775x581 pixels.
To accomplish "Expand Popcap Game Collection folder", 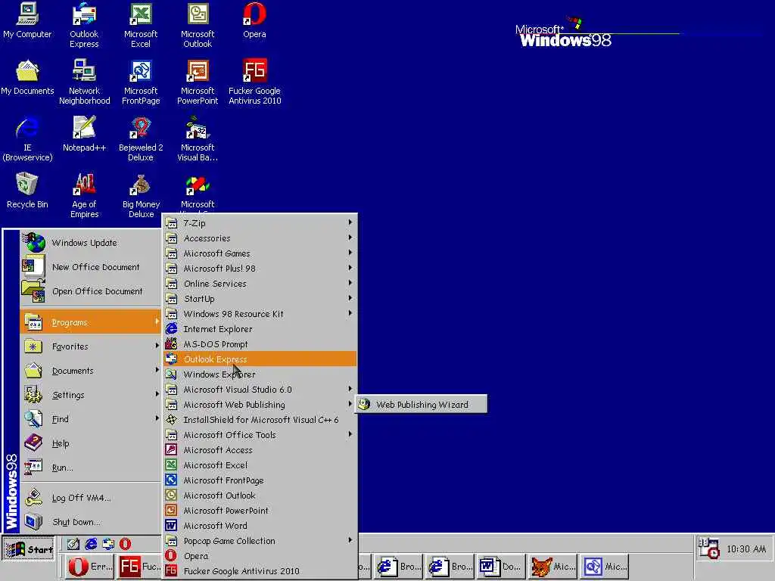I will point(260,541).
